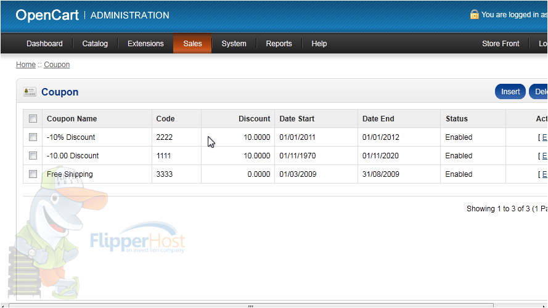Image resolution: width=548 pixels, height=308 pixels.
Task: Open the Sales menu
Action: (x=192, y=44)
